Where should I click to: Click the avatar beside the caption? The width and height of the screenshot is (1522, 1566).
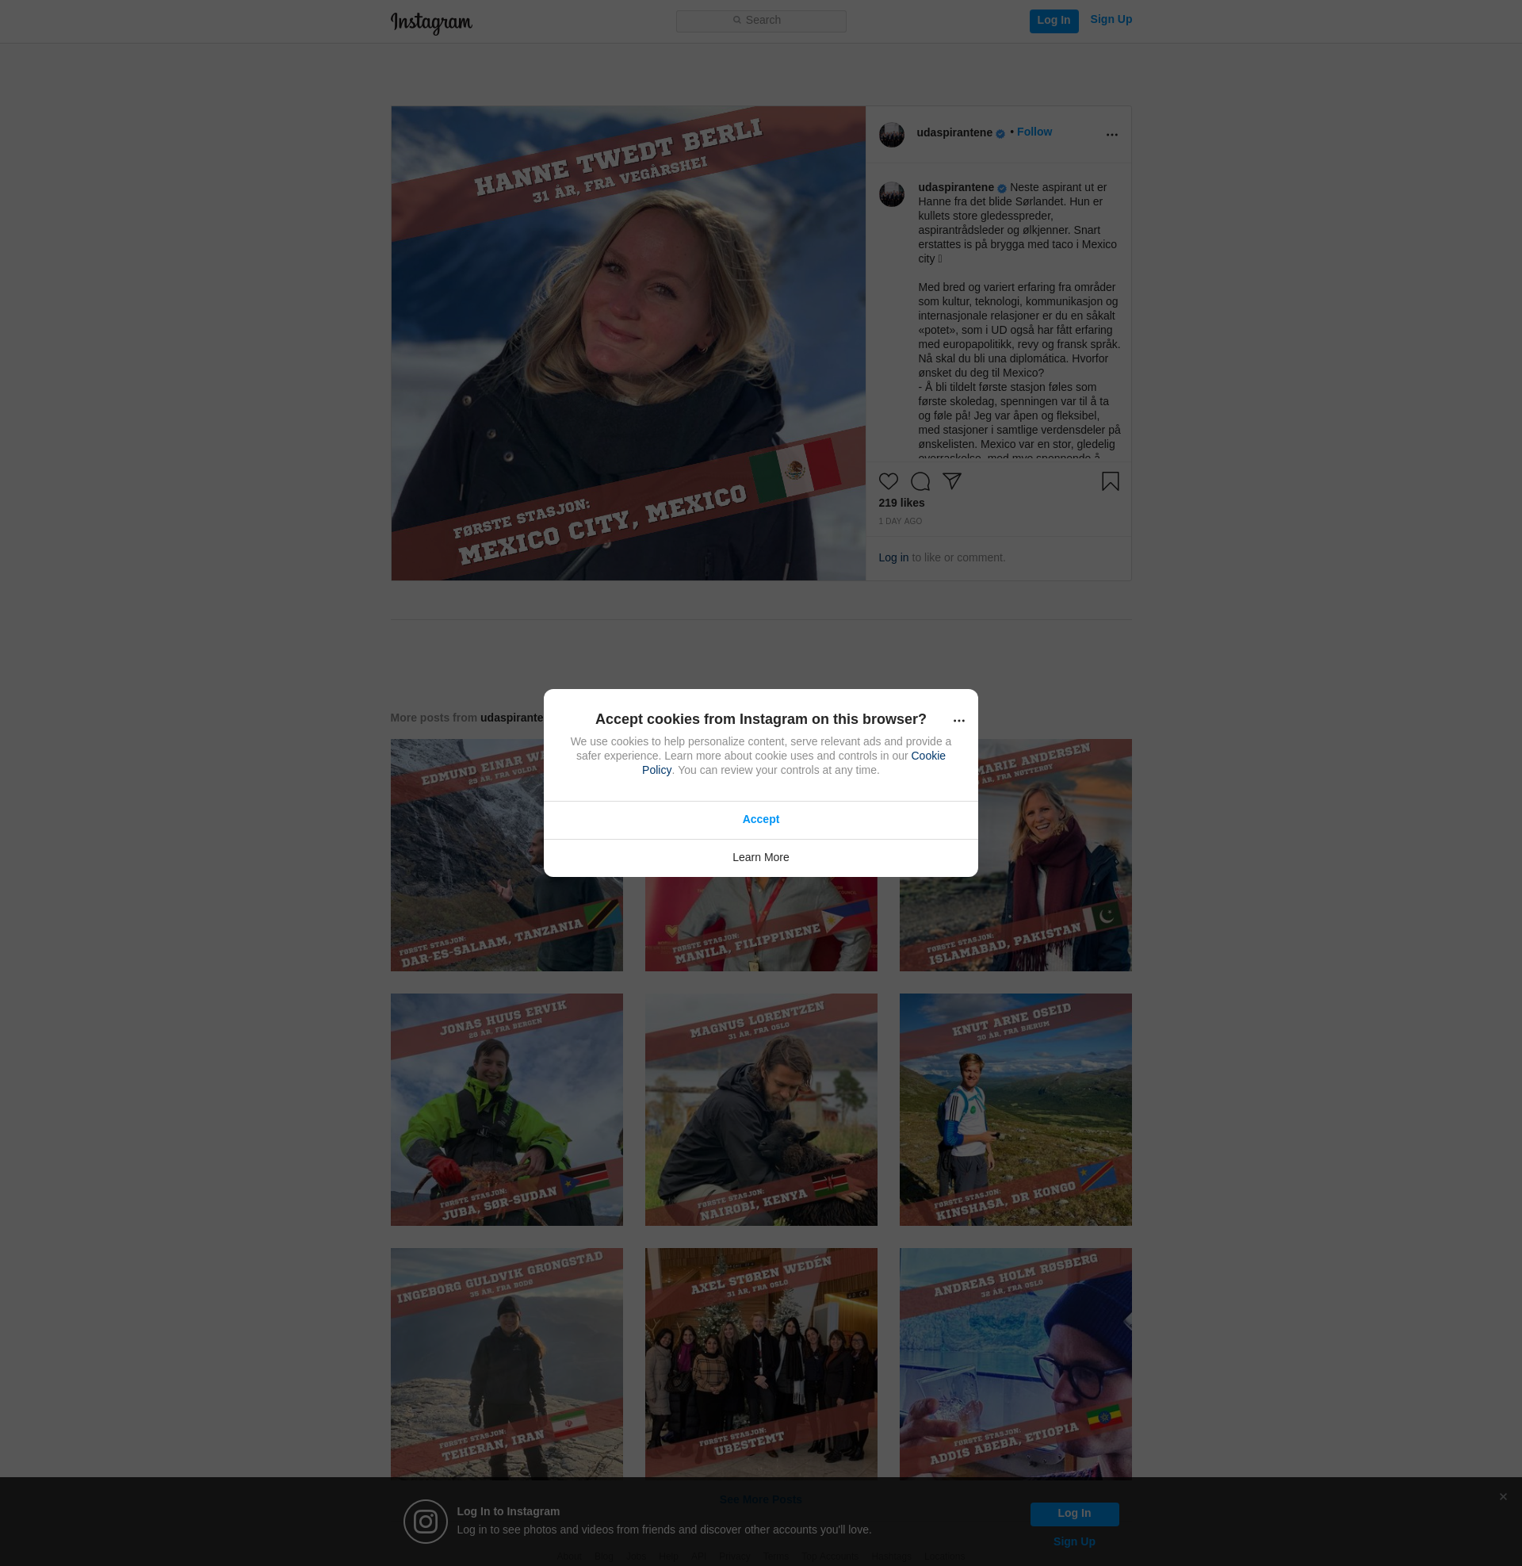pos(891,193)
